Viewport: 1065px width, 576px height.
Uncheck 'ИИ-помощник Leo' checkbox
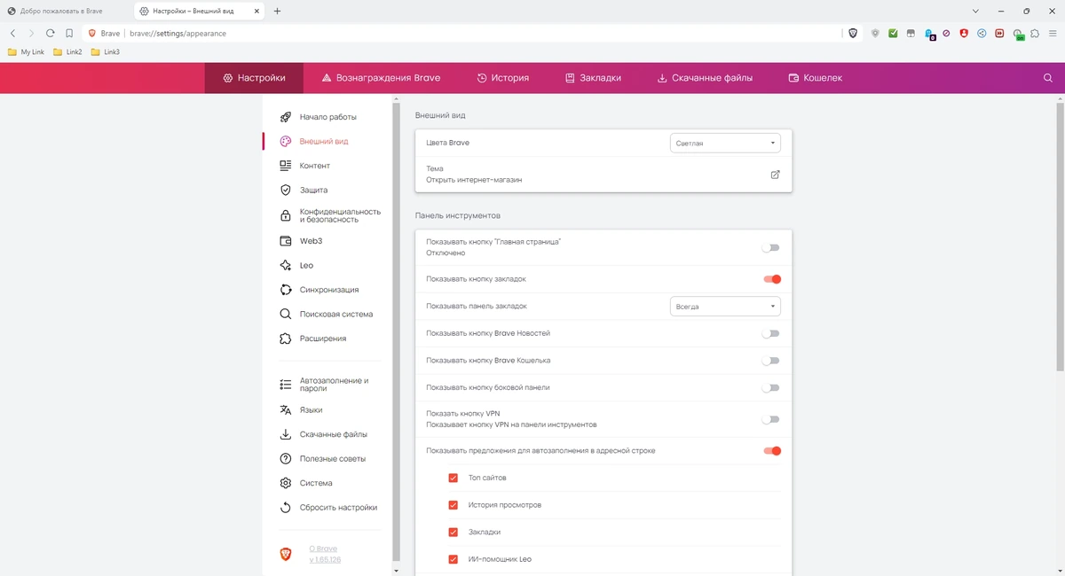[x=454, y=559]
